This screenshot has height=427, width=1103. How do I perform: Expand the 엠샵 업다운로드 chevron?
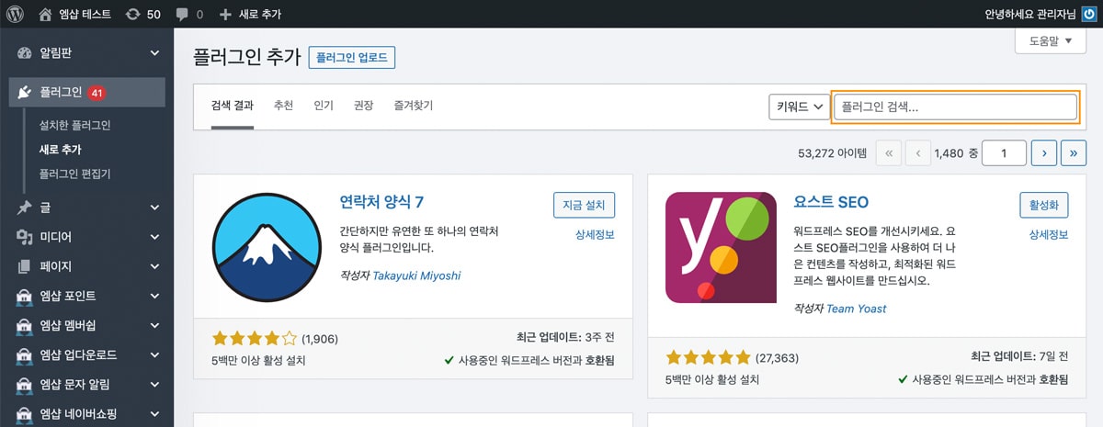point(154,354)
